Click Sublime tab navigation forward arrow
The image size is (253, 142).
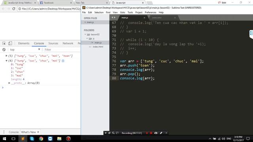pyautogui.click(x=115, y=17)
